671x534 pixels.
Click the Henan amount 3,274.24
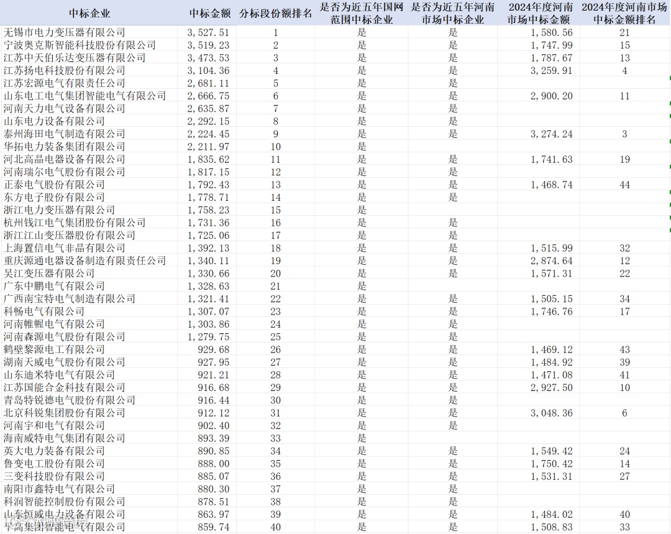pos(552,134)
